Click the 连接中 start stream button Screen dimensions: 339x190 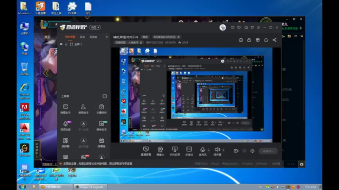[x=268, y=151]
